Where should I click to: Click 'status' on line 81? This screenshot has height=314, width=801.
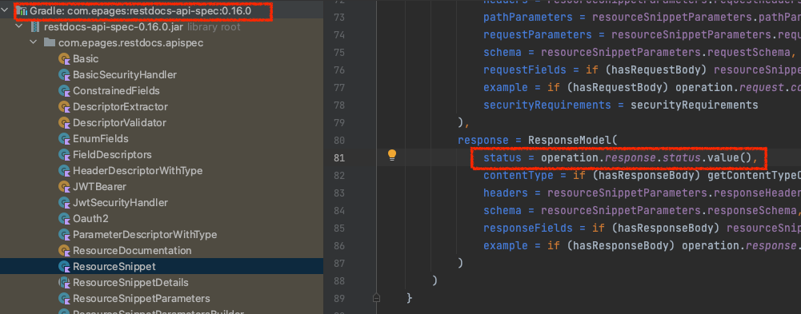(x=503, y=158)
